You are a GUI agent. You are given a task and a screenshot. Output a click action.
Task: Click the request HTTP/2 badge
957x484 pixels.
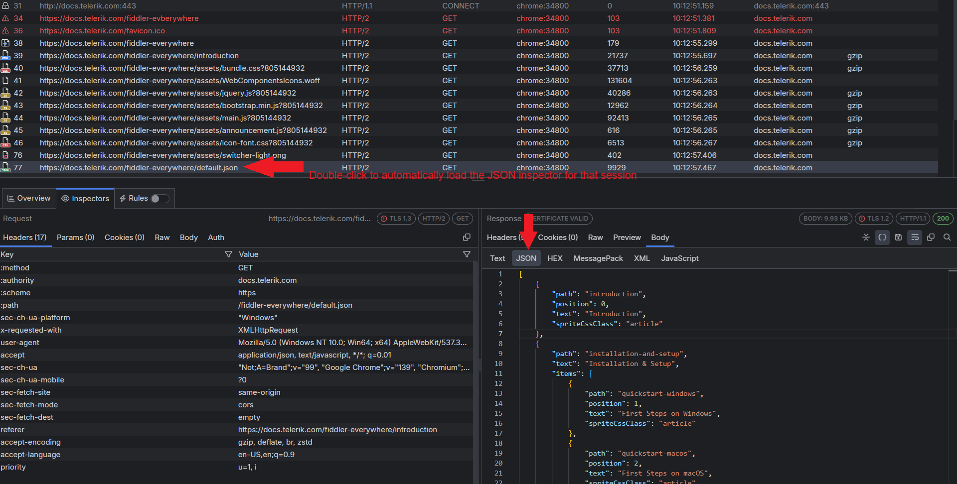tap(434, 219)
